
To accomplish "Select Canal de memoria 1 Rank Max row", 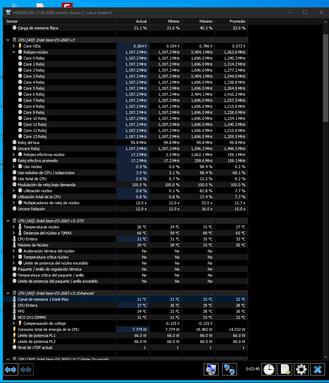I will [126, 299].
